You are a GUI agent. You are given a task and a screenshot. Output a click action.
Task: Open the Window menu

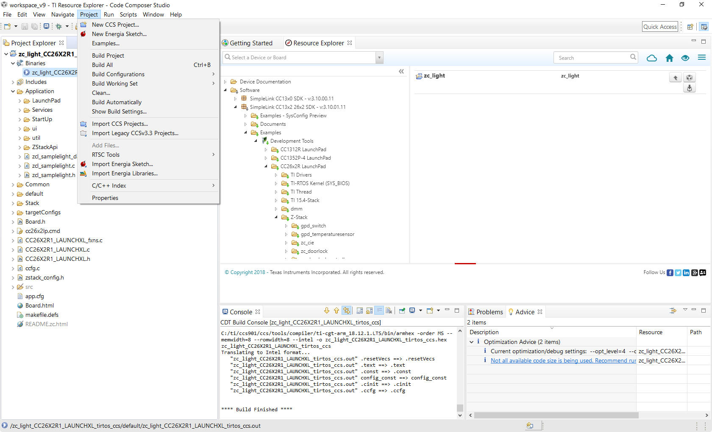pyautogui.click(x=153, y=14)
